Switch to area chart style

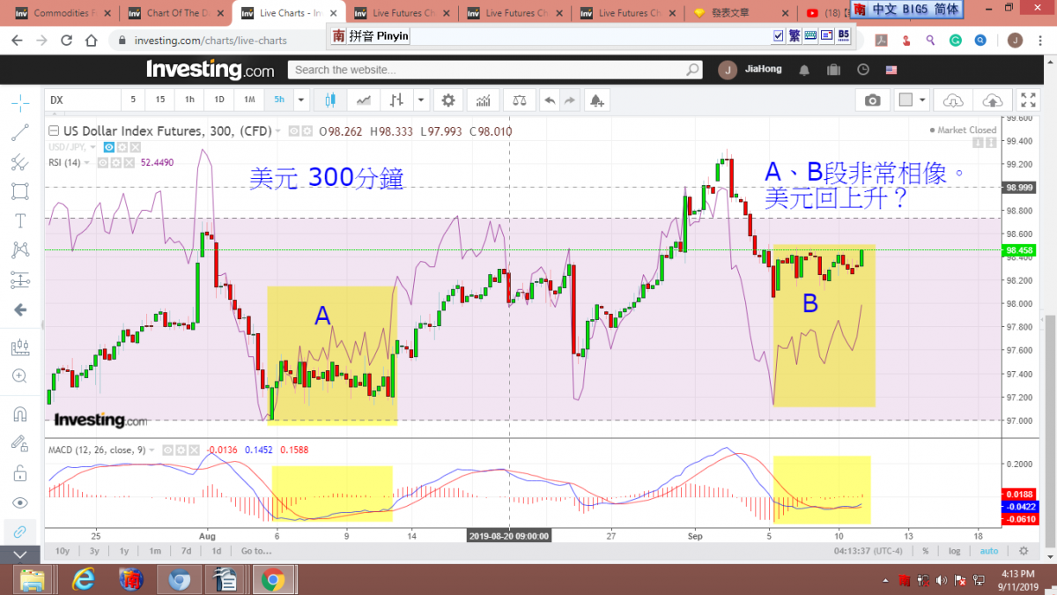click(x=363, y=100)
